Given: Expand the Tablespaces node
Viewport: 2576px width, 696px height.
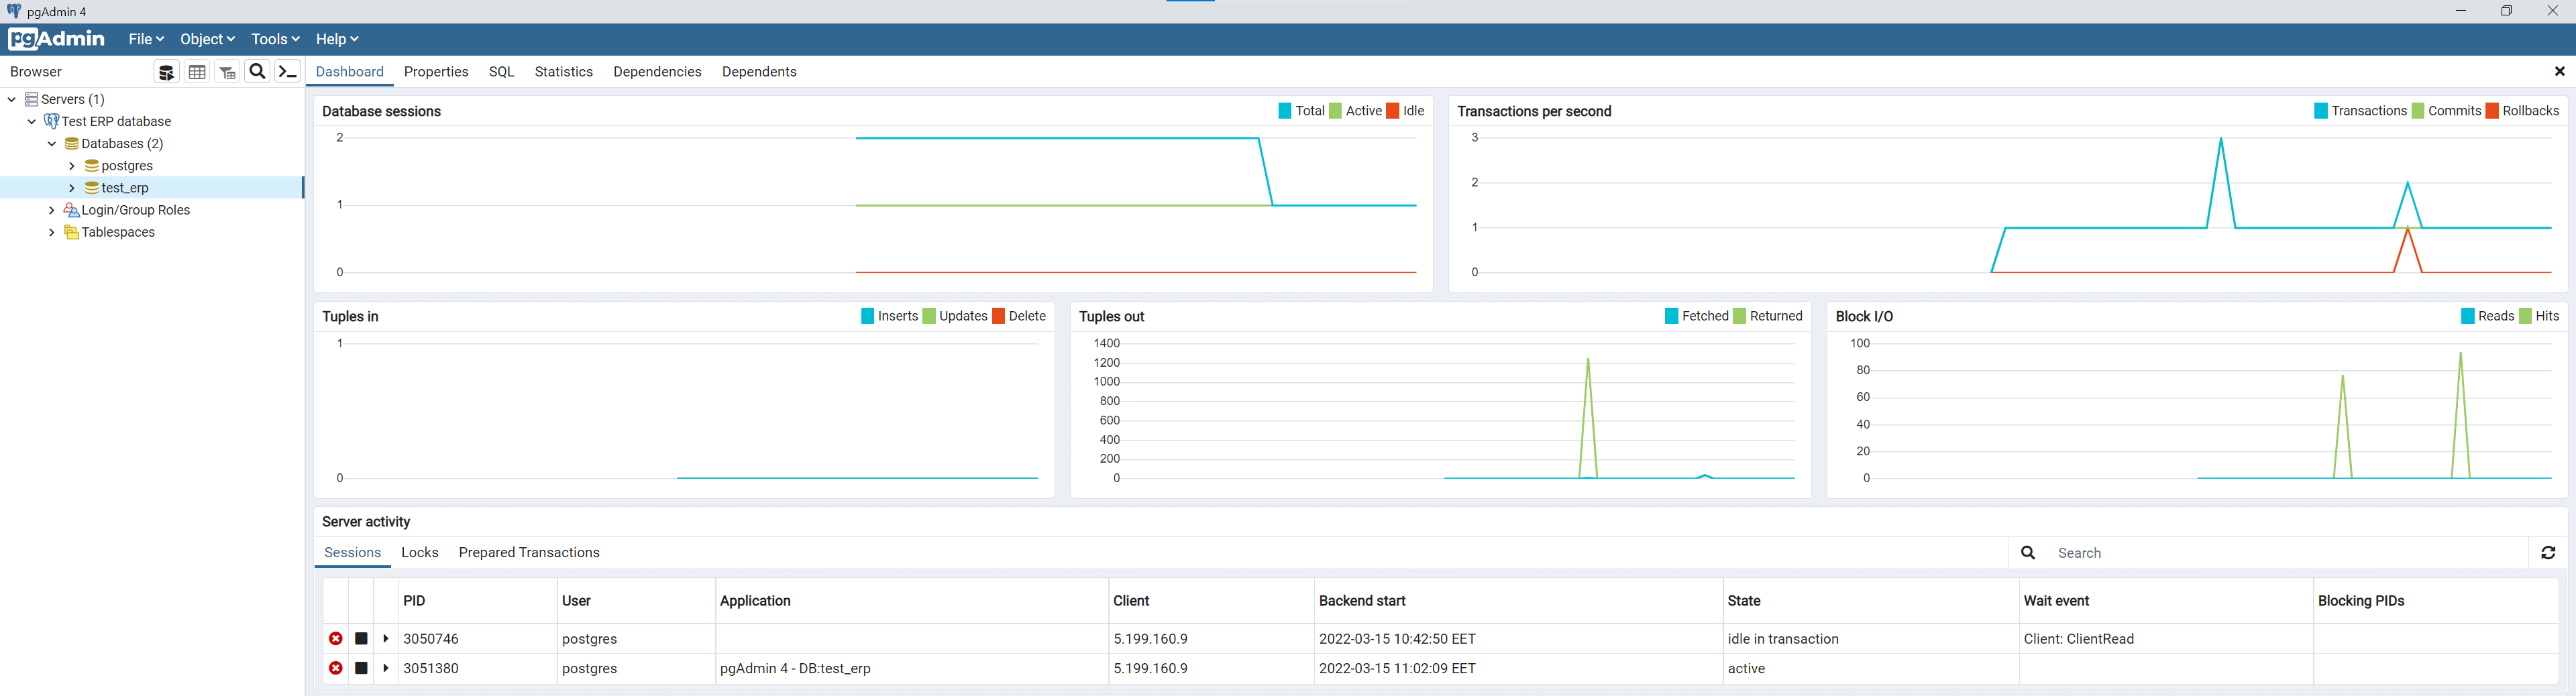Looking at the screenshot, I should tap(52, 231).
